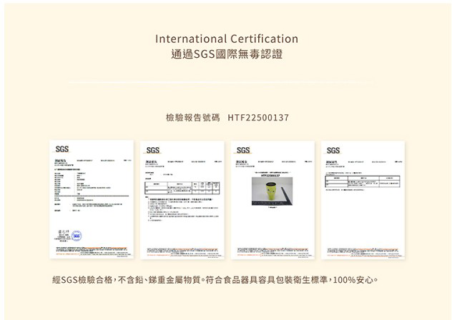Click the 通過SGS國際無毒認證 subtitle
Viewport: 452px width, 320px height.
(226, 54)
